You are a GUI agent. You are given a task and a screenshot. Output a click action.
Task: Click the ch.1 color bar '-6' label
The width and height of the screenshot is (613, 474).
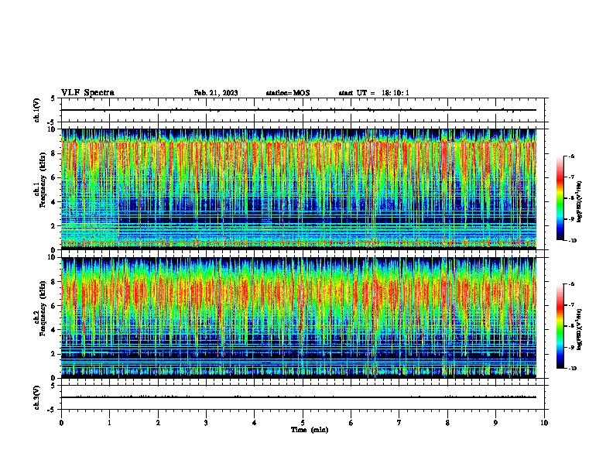pos(572,156)
